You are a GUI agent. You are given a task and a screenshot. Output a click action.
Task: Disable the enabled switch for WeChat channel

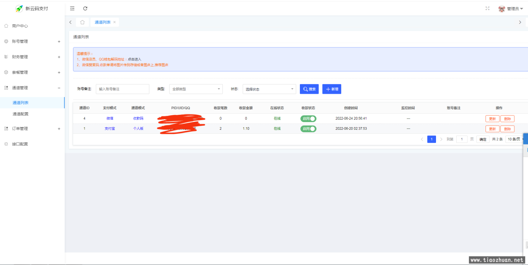pyautogui.click(x=308, y=118)
